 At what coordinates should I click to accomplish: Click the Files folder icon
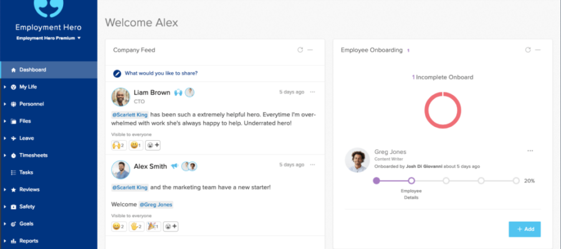click(14, 121)
